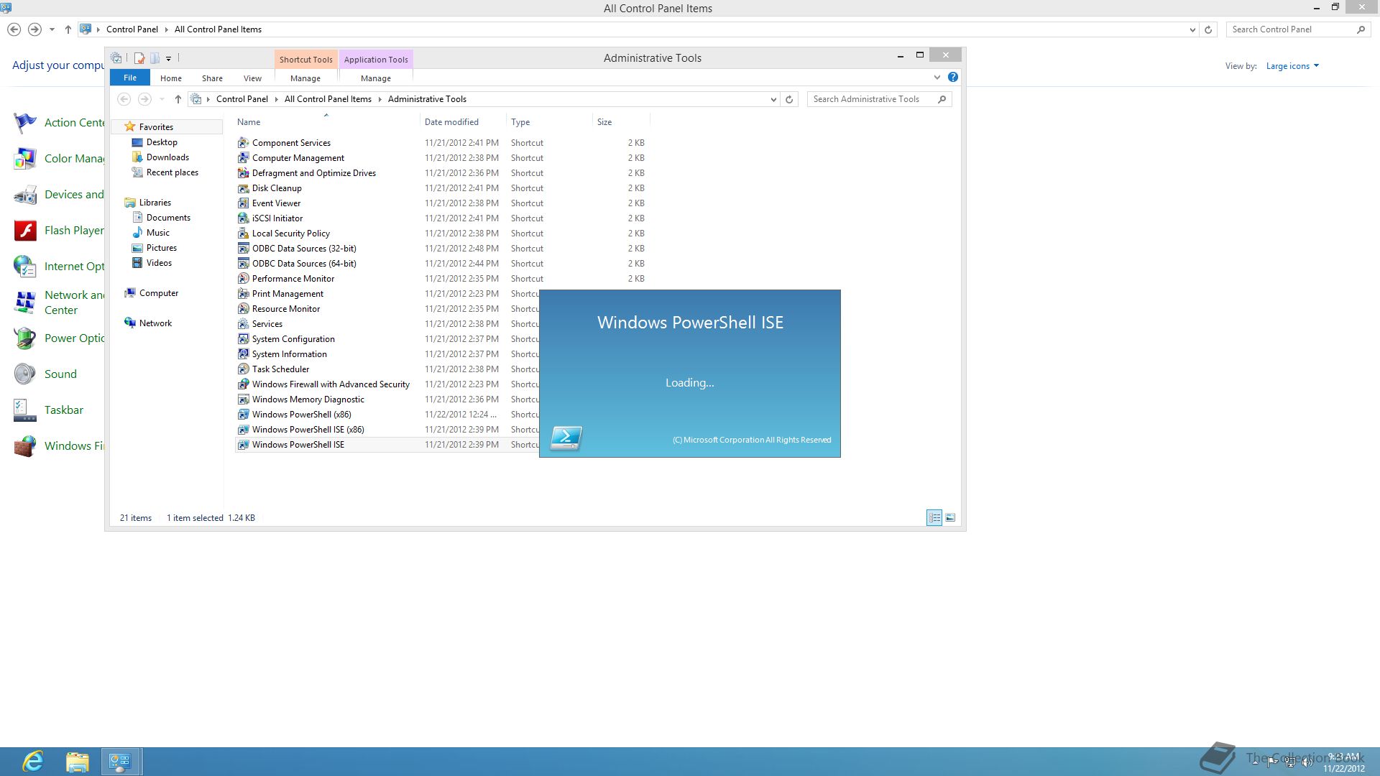Select the Performance Monitor icon
The image size is (1380, 776).
point(244,279)
